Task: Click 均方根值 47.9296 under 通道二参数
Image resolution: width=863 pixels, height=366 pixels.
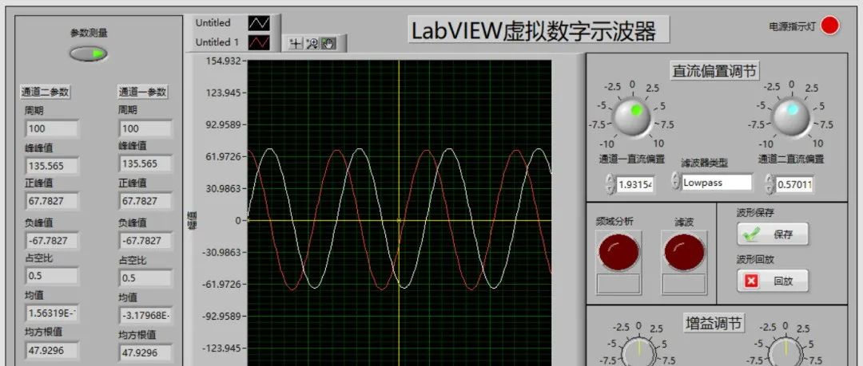Action: tap(52, 350)
